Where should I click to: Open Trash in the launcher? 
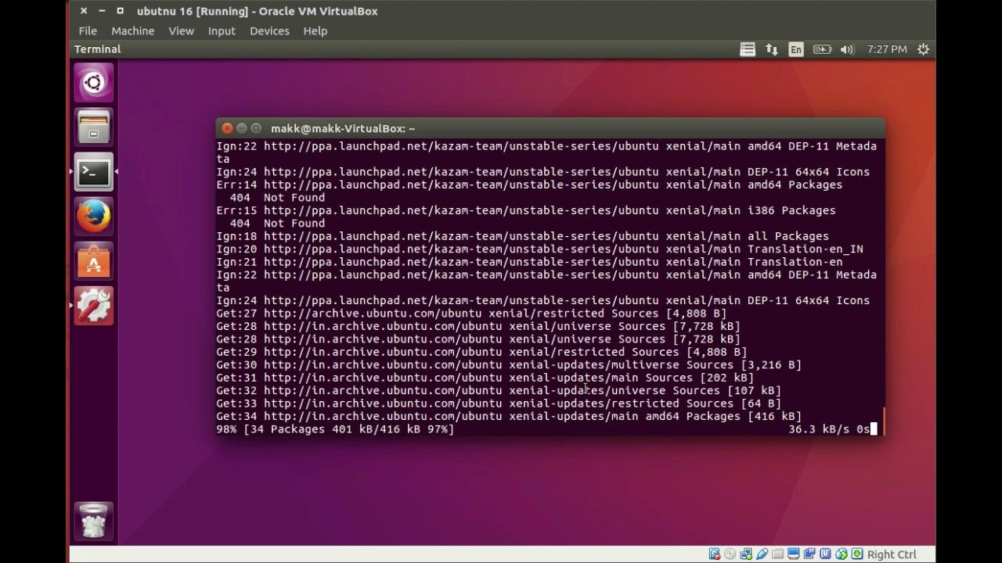(x=93, y=522)
